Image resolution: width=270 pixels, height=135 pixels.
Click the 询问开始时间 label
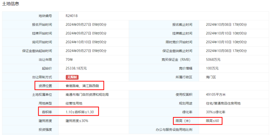tap(42, 42)
